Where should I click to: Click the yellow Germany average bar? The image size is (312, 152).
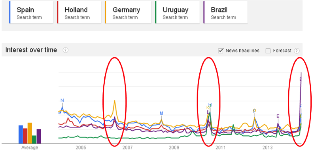30,133
